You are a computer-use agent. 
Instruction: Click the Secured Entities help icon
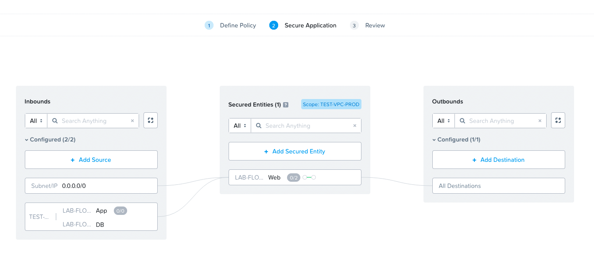pos(286,105)
